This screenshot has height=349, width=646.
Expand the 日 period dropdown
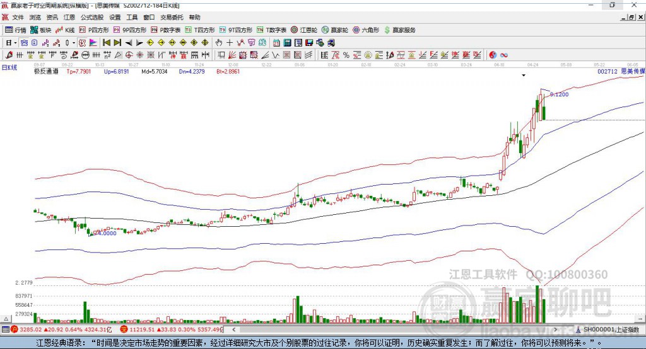(x=15, y=43)
